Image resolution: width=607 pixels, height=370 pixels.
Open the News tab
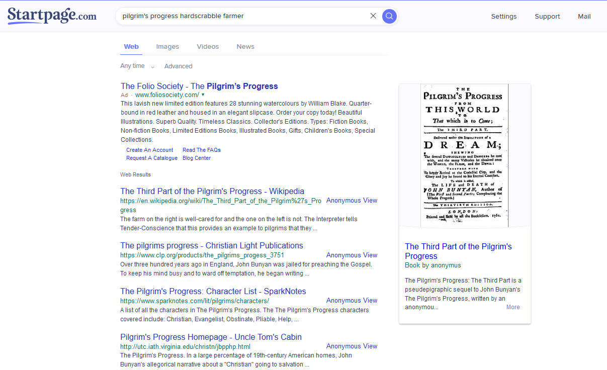[245, 46]
